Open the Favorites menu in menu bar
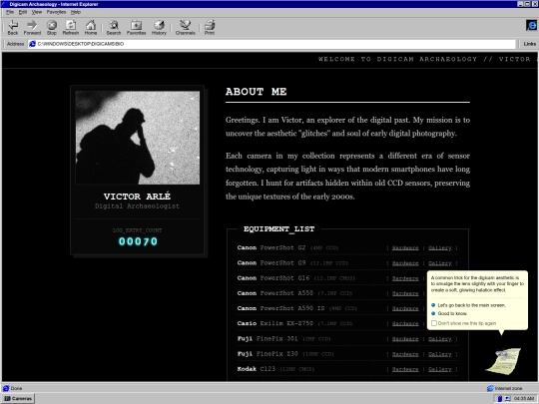The height and width of the screenshot is (404, 539). 56,12
